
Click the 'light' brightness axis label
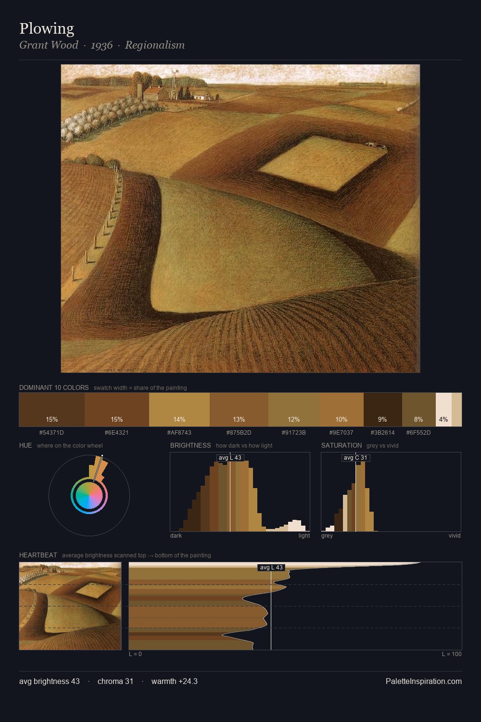[304, 536]
